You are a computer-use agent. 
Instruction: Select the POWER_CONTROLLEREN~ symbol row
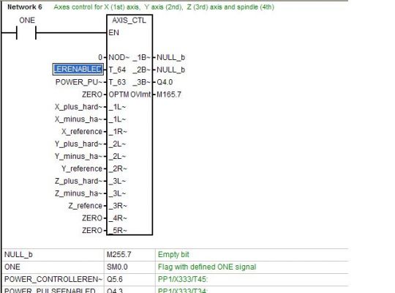175,279
